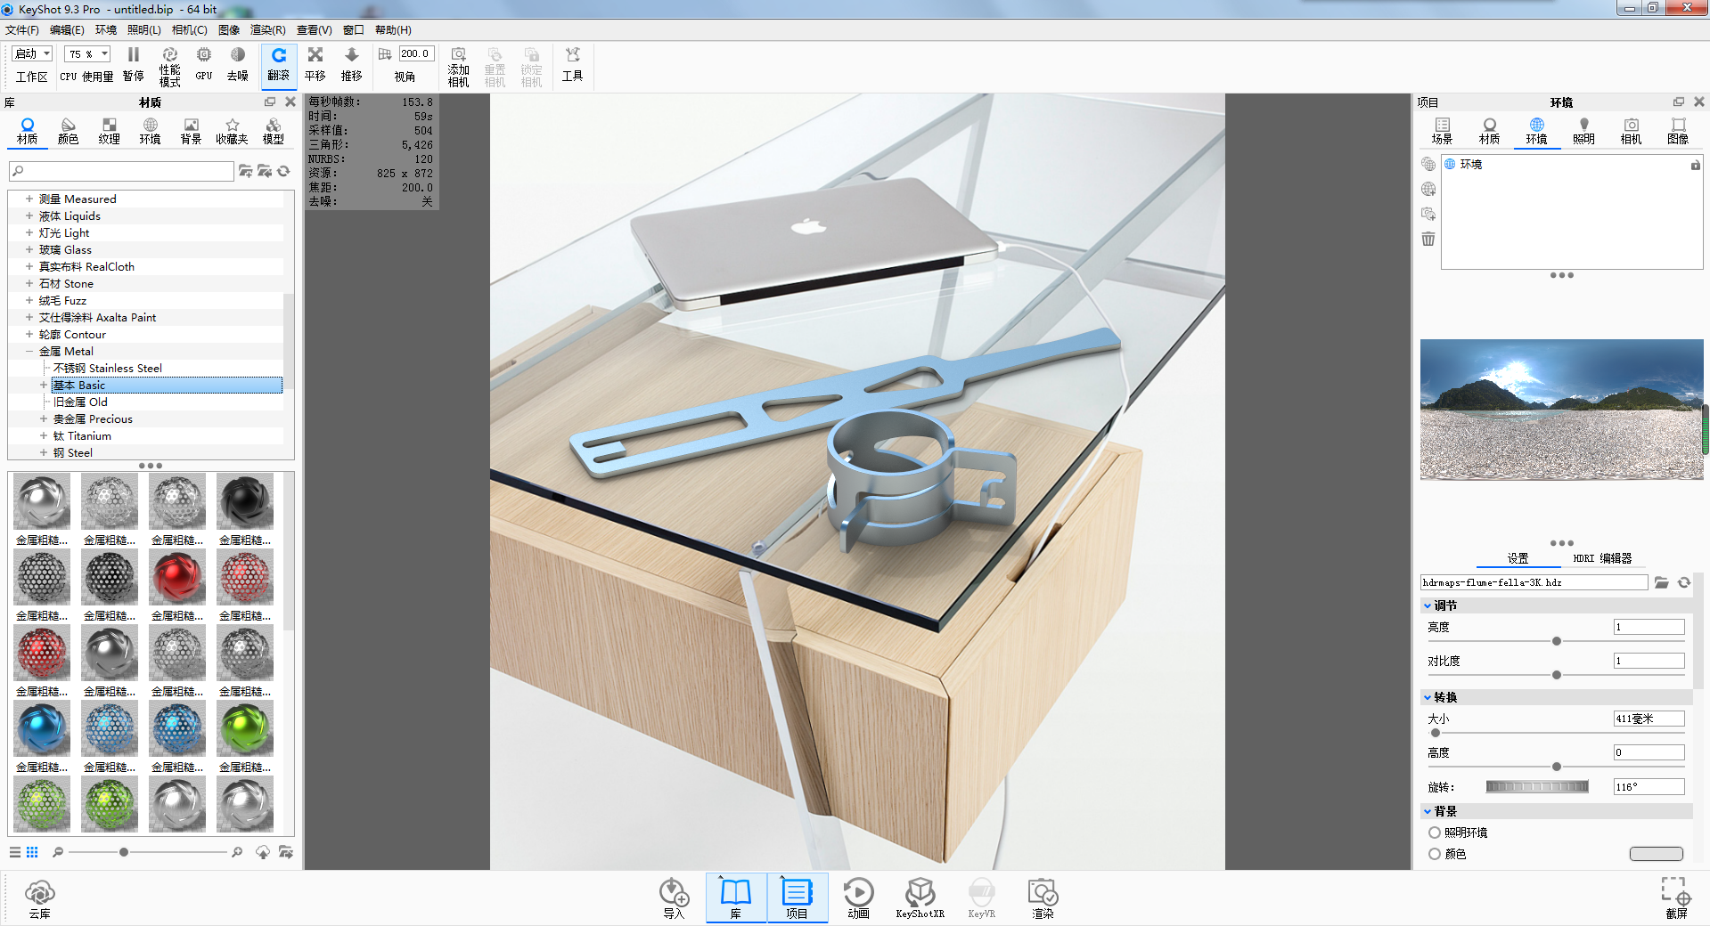Refresh the material library
1710x926 pixels.
coord(283,171)
